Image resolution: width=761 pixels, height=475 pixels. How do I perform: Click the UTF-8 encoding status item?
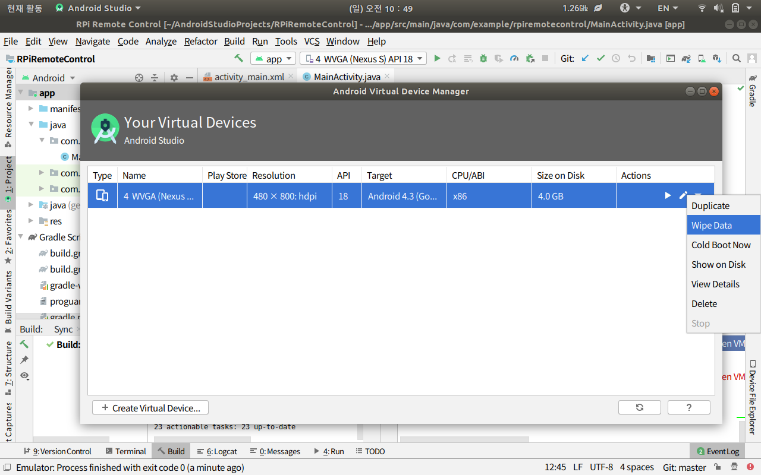tap(601, 467)
